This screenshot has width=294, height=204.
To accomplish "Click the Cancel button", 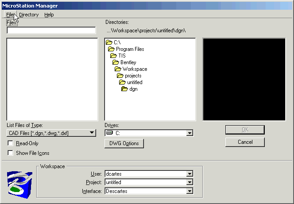I will (245, 142).
